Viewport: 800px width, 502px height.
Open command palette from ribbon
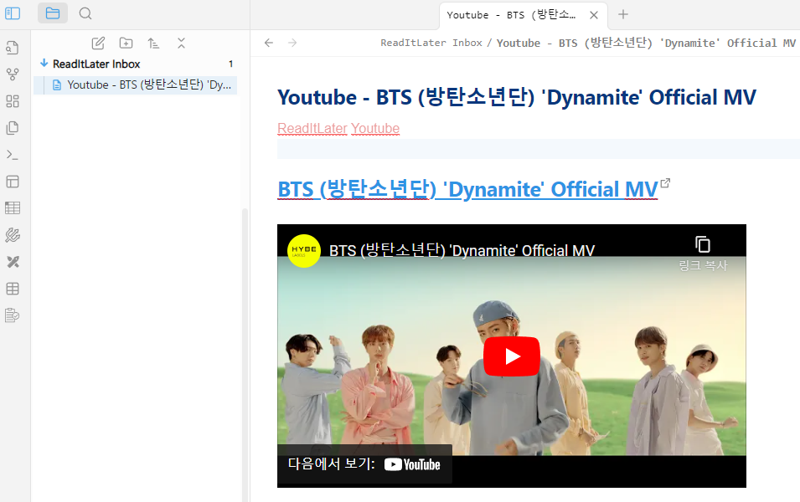[x=13, y=155]
